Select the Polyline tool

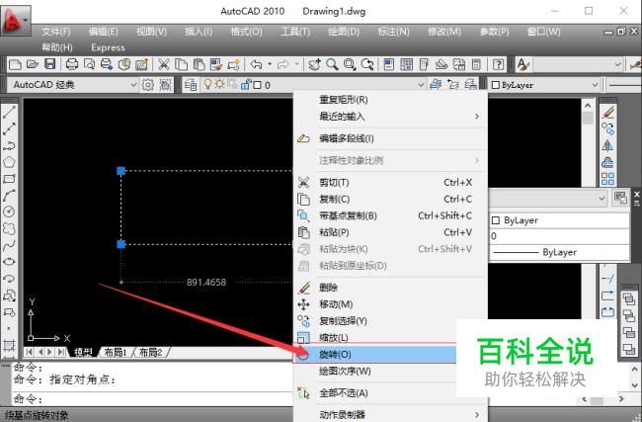click(9, 145)
